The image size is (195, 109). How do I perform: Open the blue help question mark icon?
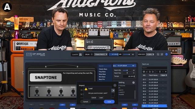click(x=166, y=54)
